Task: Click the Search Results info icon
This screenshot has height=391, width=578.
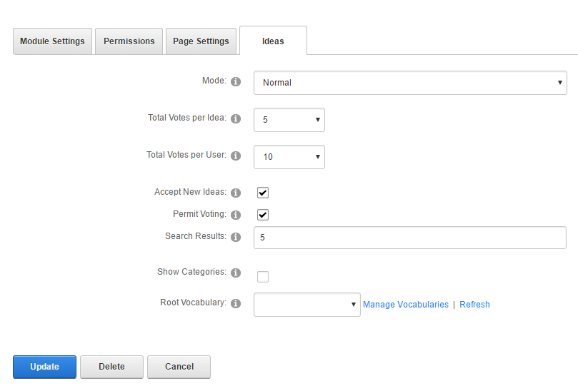Action: [x=236, y=238]
